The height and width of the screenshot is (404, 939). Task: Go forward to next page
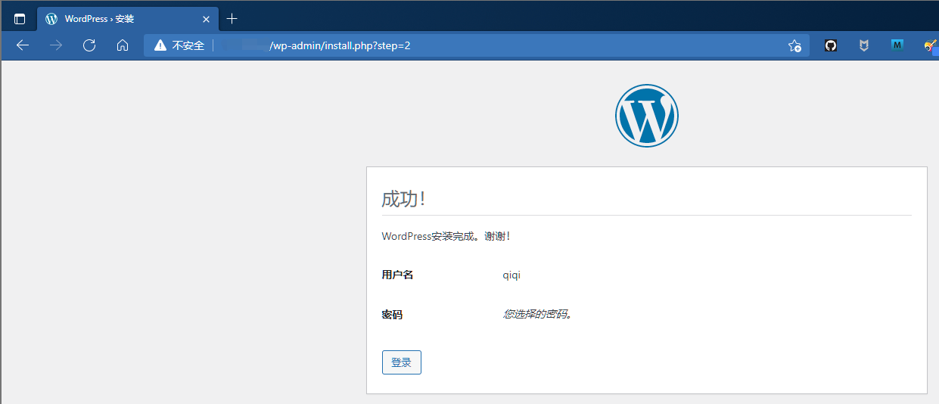tap(56, 45)
